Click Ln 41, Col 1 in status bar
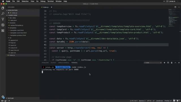The height and width of the screenshot is (102, 181). point(133,101)
